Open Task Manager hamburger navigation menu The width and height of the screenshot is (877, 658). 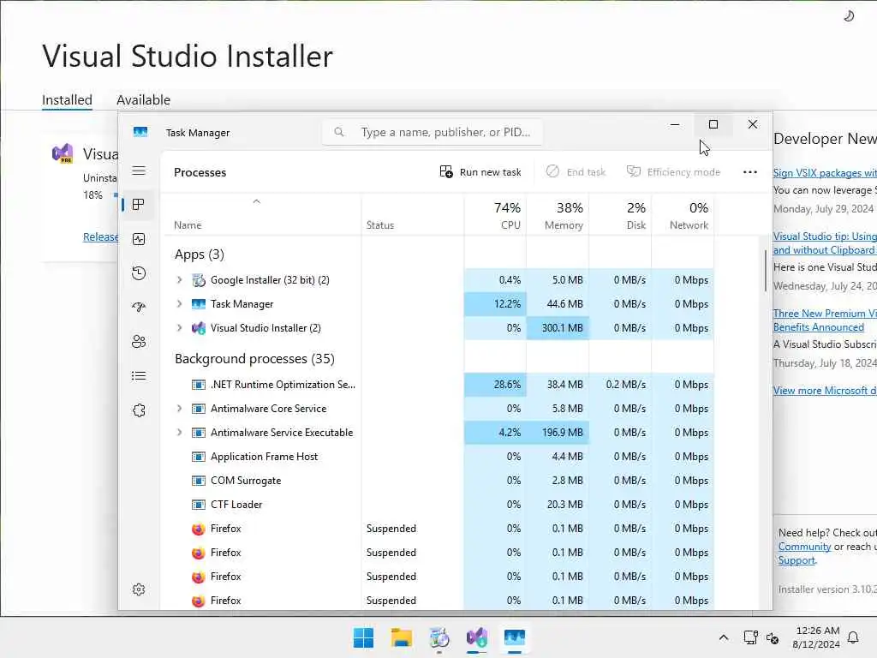(x=139, y=170)
